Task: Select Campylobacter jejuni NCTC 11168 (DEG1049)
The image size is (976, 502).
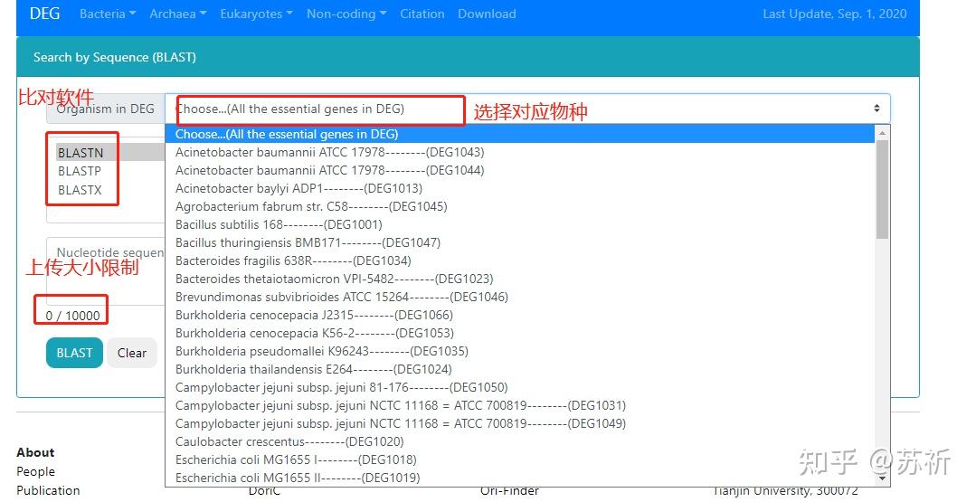Action: [x=520, y=423]
